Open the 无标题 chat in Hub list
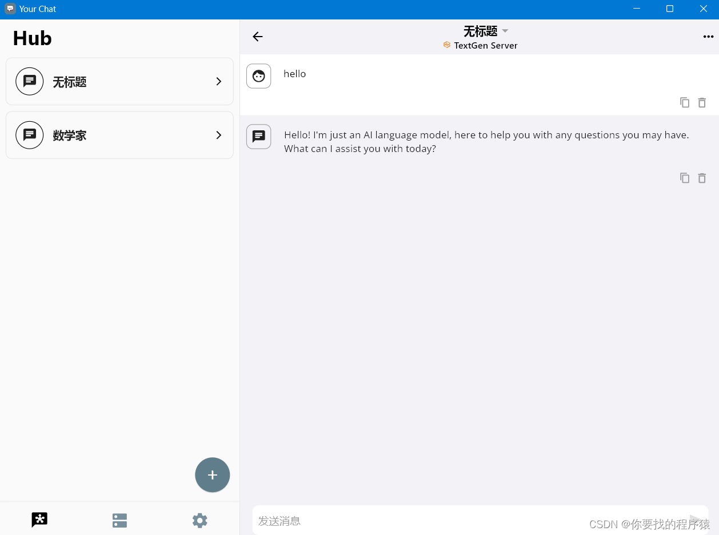Viewport: 719px width, 535px height. (x=119, y=81)
